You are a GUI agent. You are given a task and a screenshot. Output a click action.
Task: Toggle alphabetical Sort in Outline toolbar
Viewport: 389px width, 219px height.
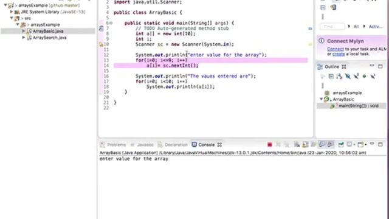(339, 77)
